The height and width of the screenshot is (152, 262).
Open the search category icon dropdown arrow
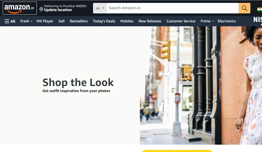(103, 8)
